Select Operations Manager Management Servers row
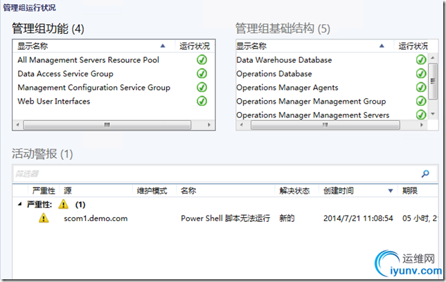Viewport: 446px width, 282px height. (332, 115)
